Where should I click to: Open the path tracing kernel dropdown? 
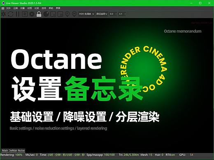102,14
